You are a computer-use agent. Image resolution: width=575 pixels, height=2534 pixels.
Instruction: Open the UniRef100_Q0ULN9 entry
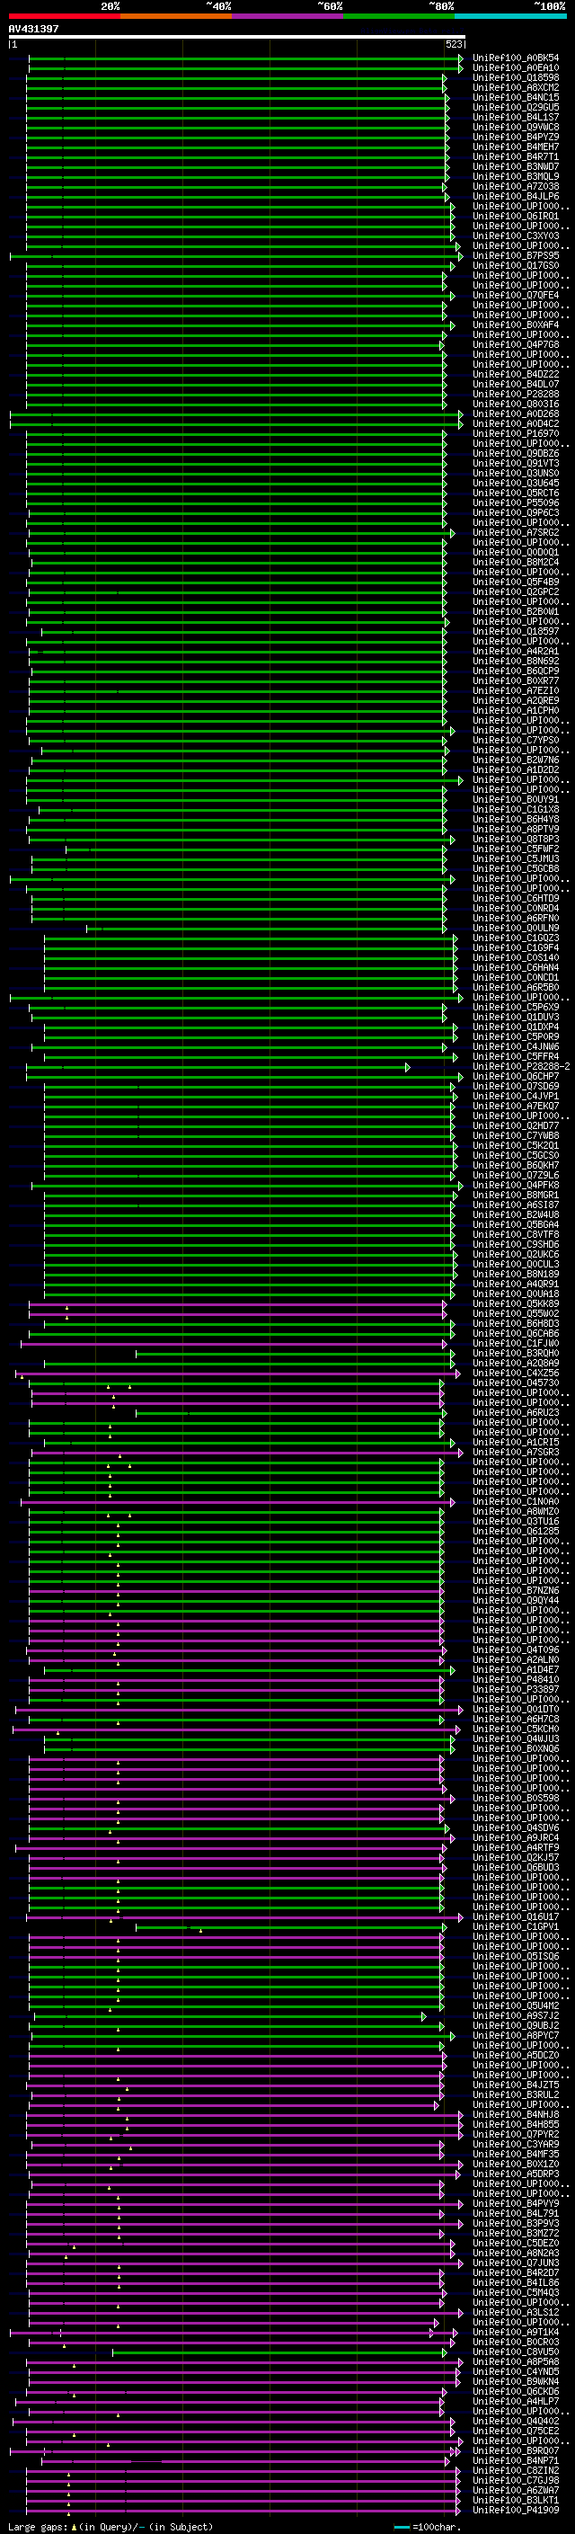coord(515,928)
